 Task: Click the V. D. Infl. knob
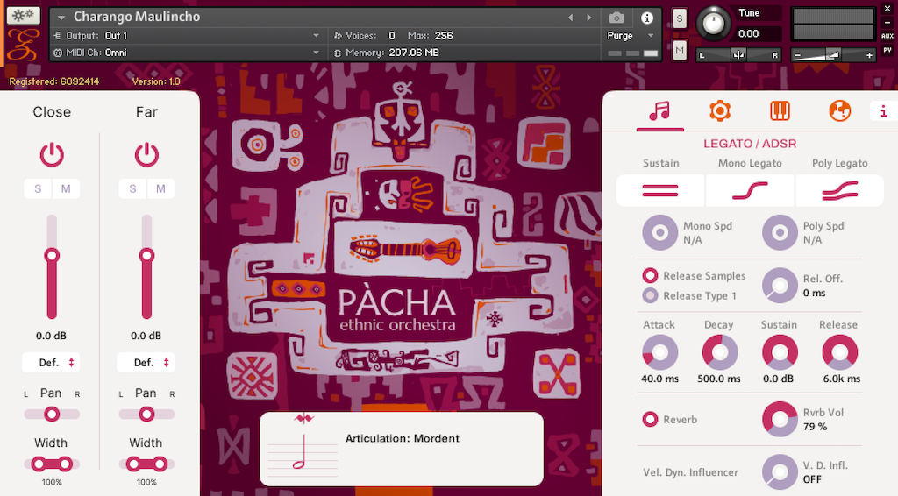tap(780, 472)
